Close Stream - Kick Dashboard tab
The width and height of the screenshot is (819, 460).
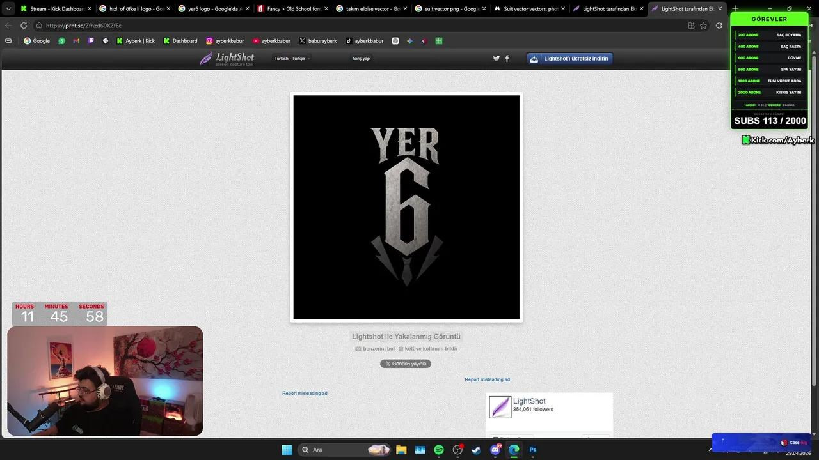[90, 9]
